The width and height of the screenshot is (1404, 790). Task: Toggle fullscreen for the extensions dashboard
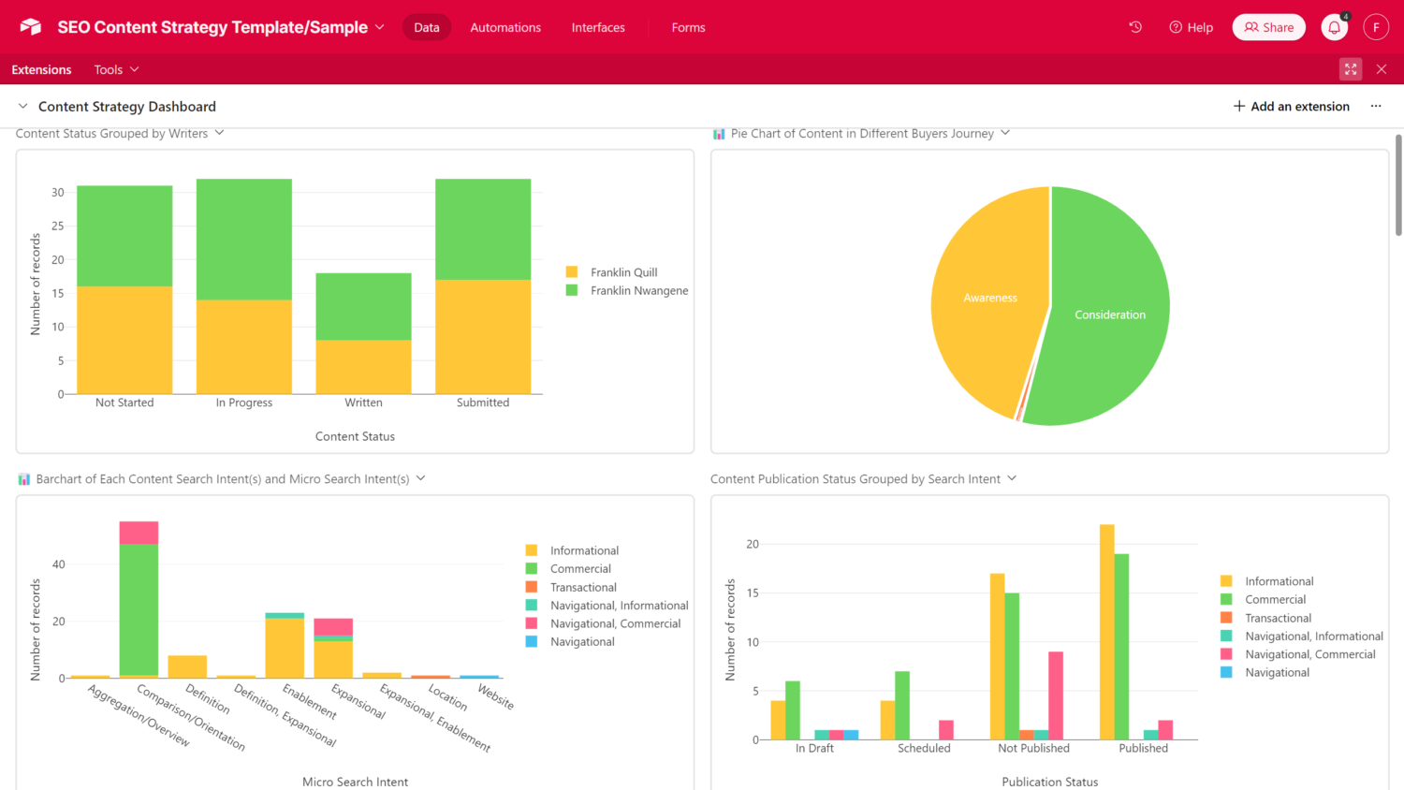1351,69
